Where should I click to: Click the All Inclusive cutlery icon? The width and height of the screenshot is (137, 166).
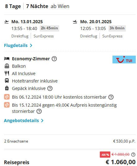coord(7,73)
